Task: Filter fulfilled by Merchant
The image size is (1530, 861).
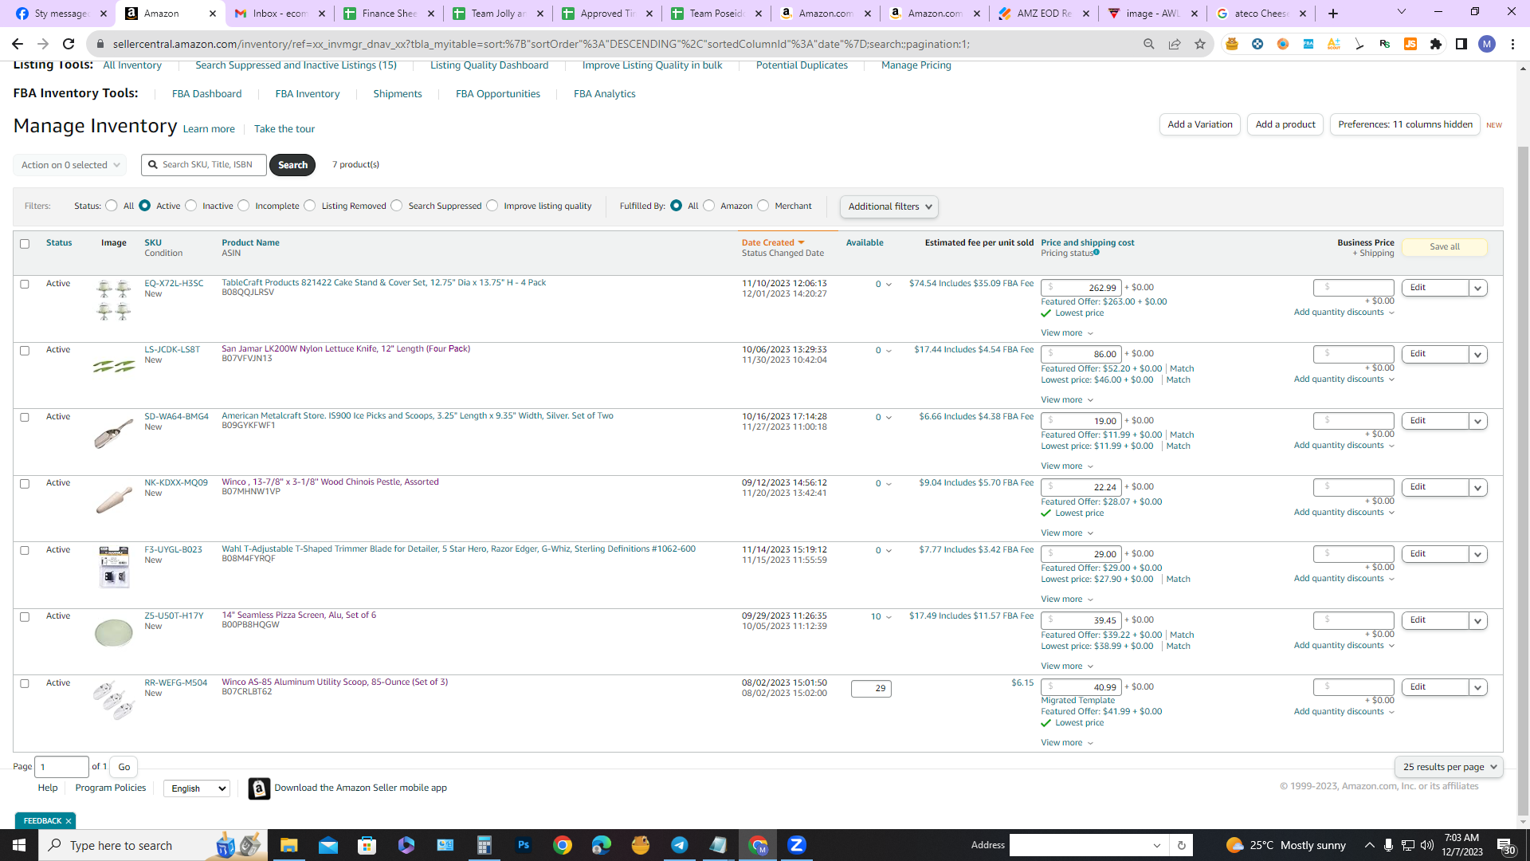Action: coord(763,206)
